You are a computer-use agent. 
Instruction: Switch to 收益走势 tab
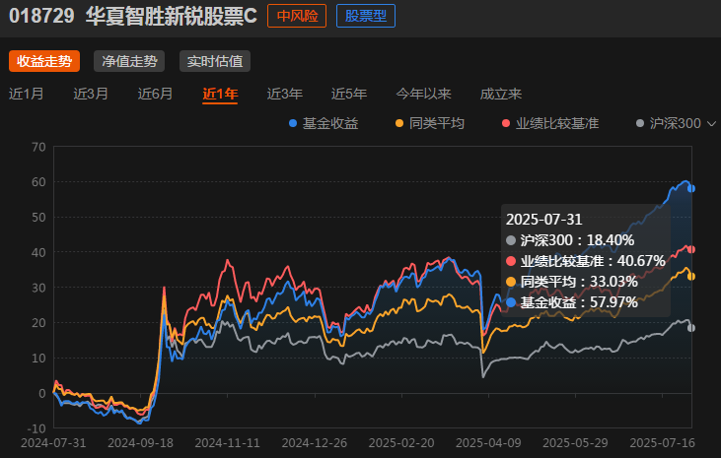click(44, 61)
